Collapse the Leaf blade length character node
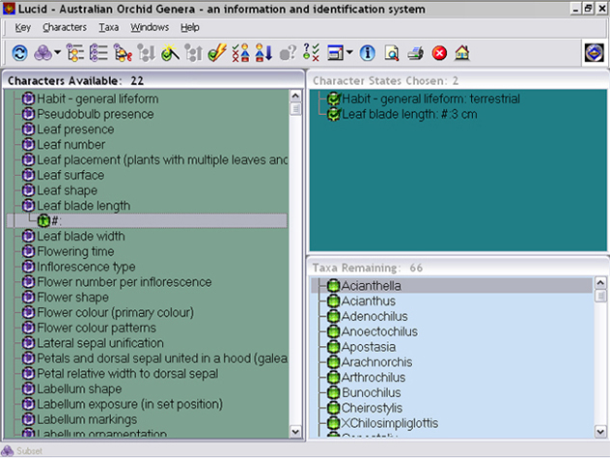Image resolution: width=610 pixels, height=458 pixels. pos(28,206)
